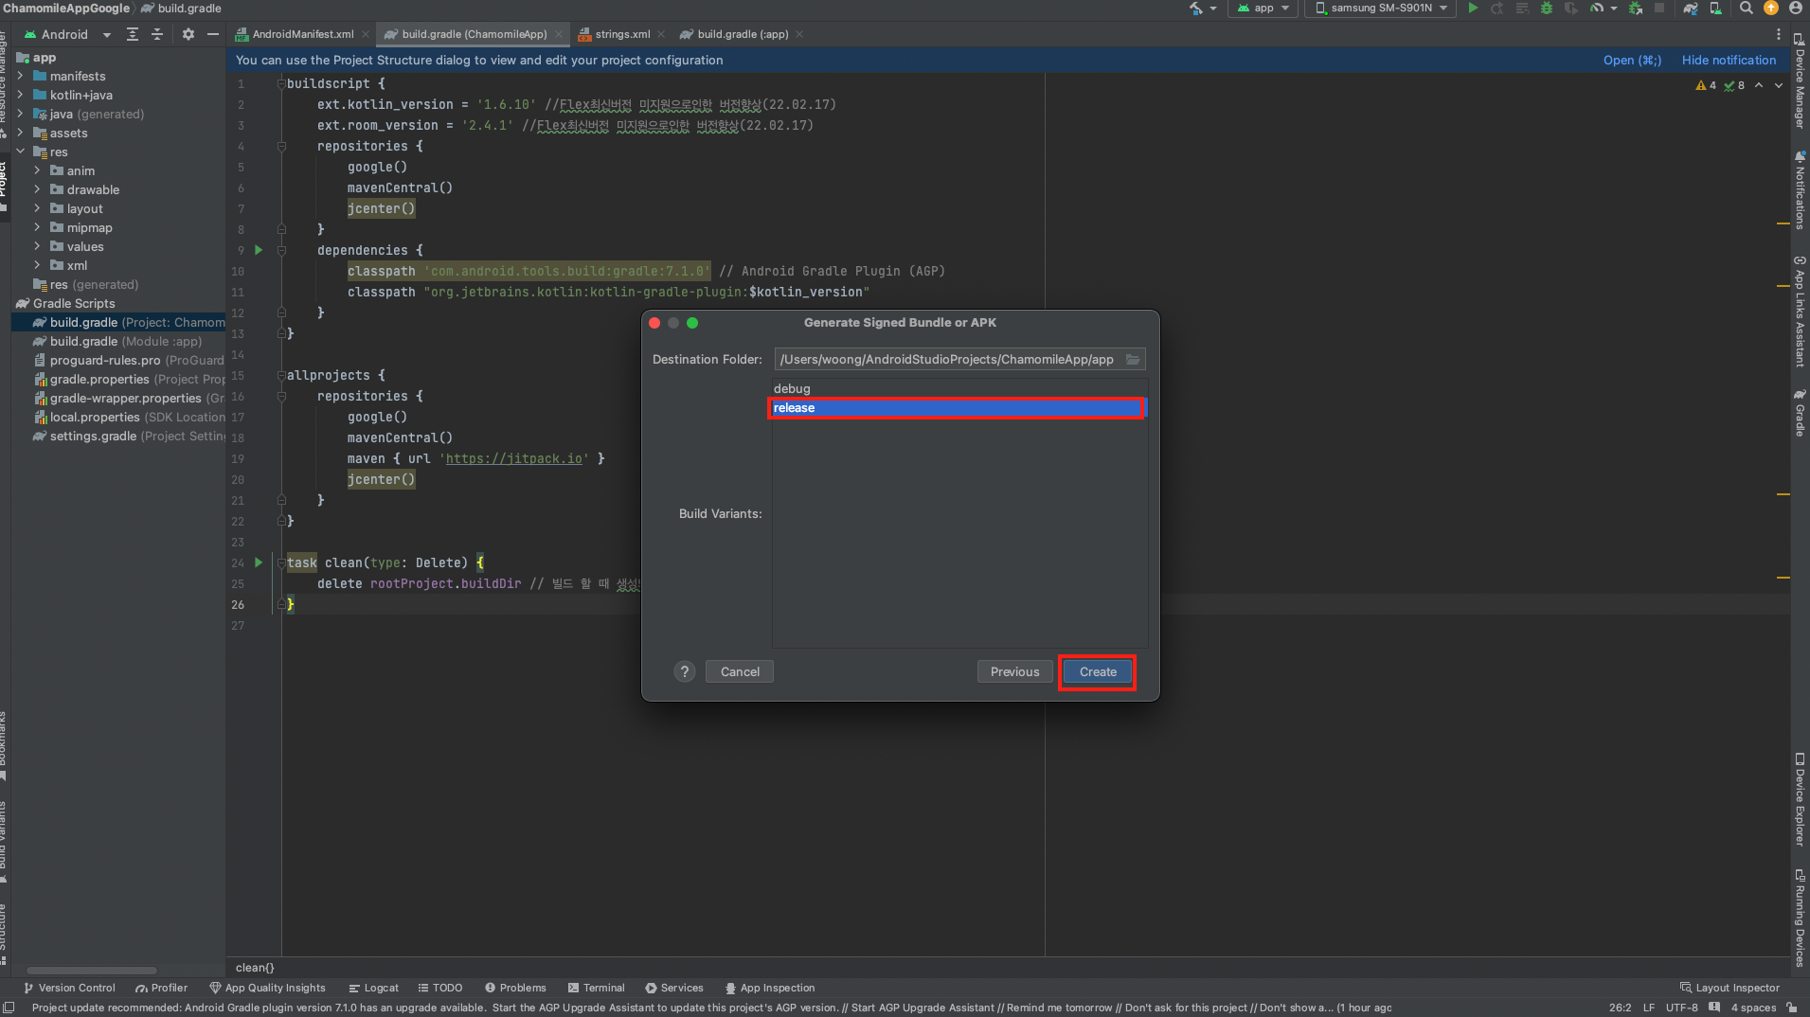Screen dimensions: 1810x1017
Task: Open the samsung SM-S901N device dropdown
Action: click(x=1382, y=9)
